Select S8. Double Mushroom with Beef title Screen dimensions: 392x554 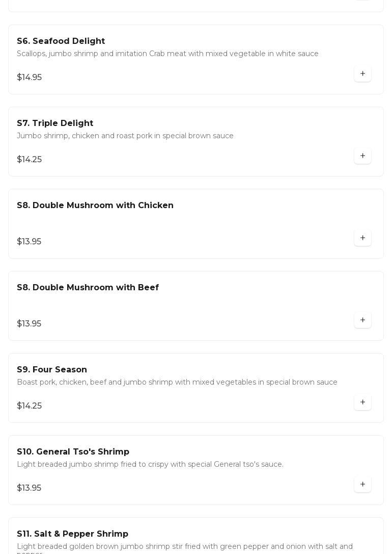tap(88, 288)
